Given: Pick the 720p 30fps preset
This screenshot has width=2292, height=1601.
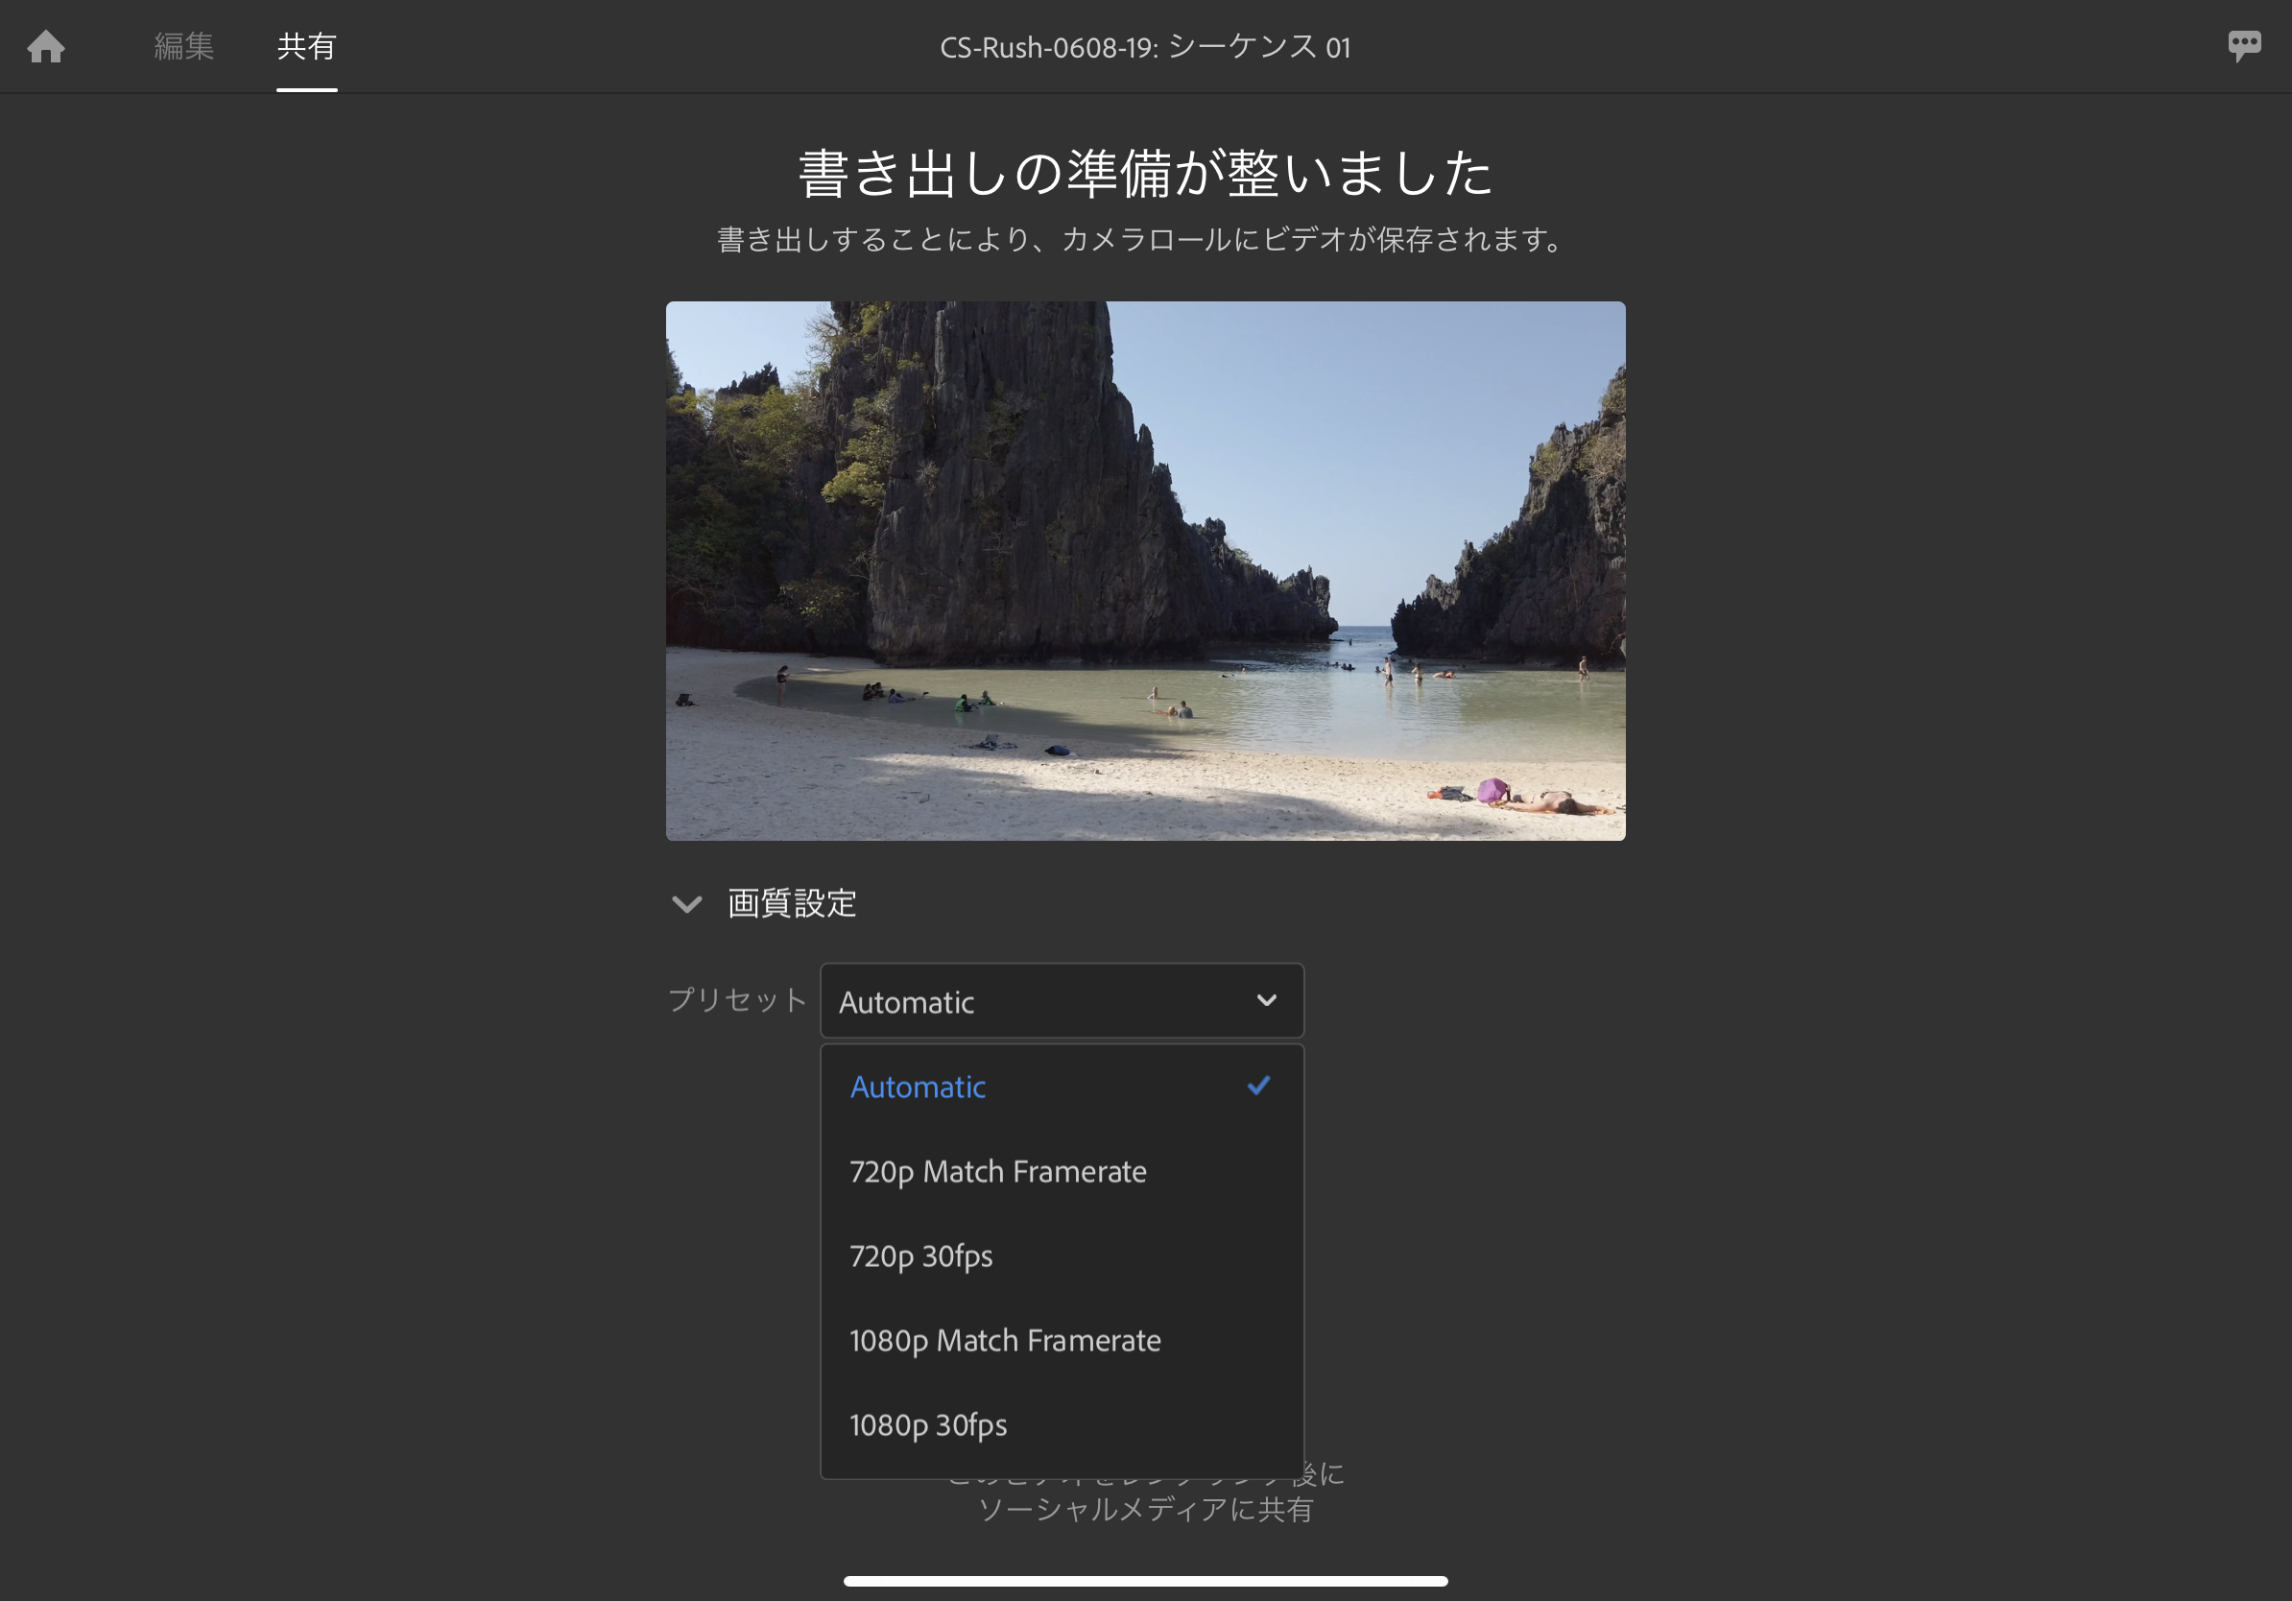Looking at the screenshot, I should [x=920, y=1255].
